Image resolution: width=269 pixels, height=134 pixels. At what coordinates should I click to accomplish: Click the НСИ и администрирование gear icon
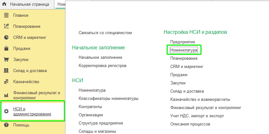[6, 111]
